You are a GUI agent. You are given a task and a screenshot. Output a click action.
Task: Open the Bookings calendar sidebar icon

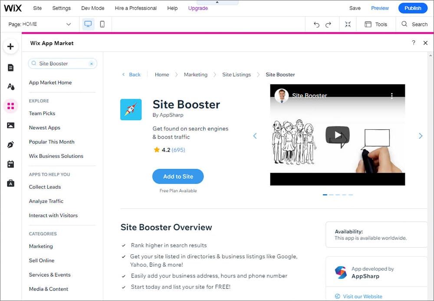(10, 164)
